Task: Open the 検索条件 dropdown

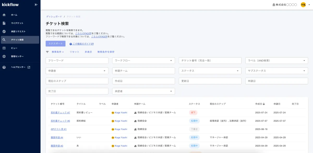Action: [58, 52]
